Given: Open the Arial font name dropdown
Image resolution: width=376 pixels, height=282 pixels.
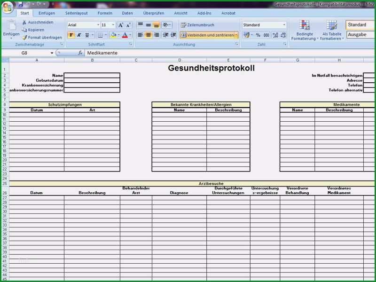Looking at the screenshot, I should pyautogui.click(x=98, y=25).
